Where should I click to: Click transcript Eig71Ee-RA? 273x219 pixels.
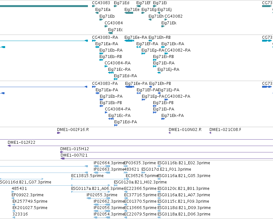tap(136, 37)
